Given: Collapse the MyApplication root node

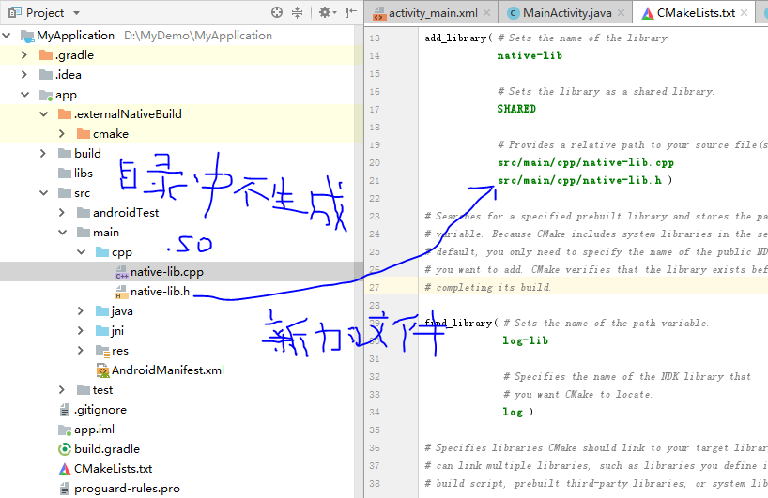Looking at the screenshot, I should click(x=7, y=36).
